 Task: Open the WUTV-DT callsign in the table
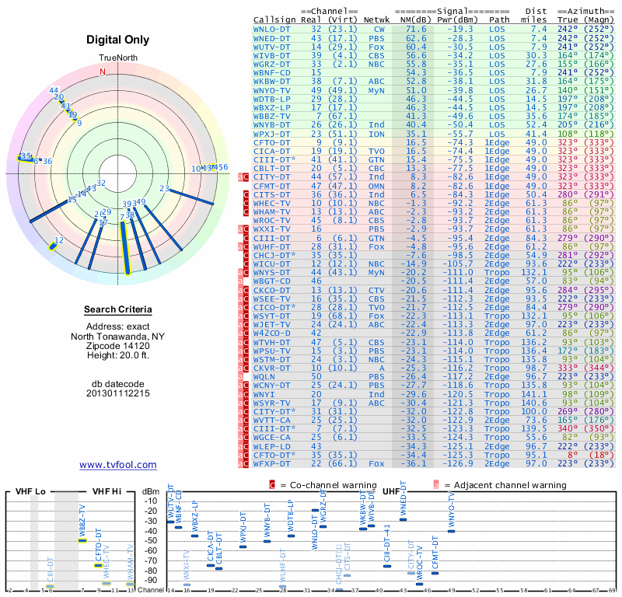coord(271,47)
